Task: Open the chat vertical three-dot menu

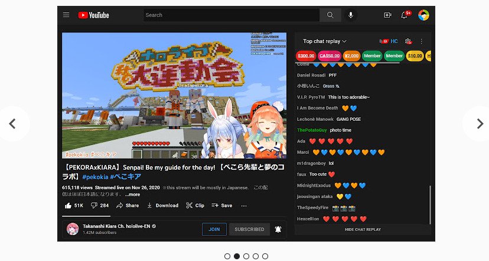Action: pyautogui.click(x=421, y=41)
